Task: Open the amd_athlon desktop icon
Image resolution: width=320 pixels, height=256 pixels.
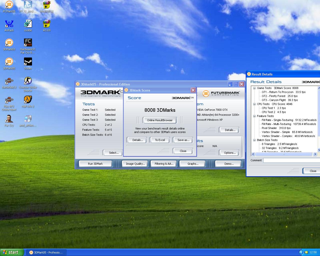Action: click(28, 121)
